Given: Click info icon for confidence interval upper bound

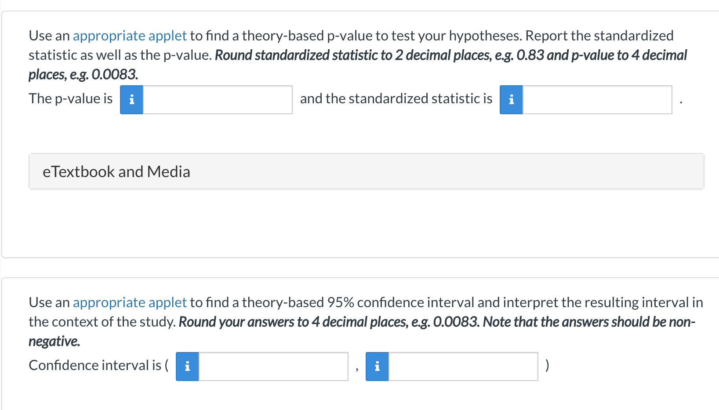Looking at the screenshot, I should (377, 366).
